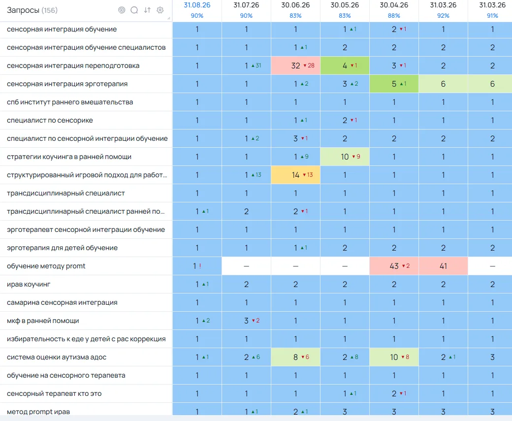Click cell 1 ▲2 in мкф в ранней помощи row

click(197, 321)
